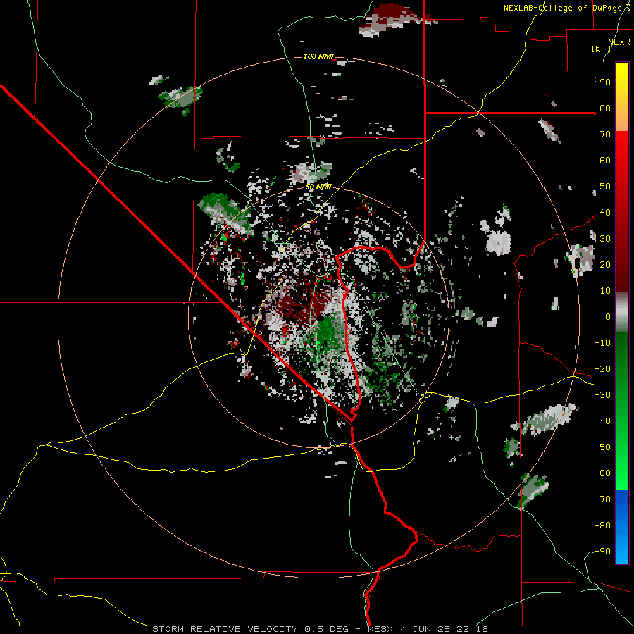This screenshot has width=634, height=634.
Task: Click the bright red segment near 65 kt
Action: coord(622,148)
